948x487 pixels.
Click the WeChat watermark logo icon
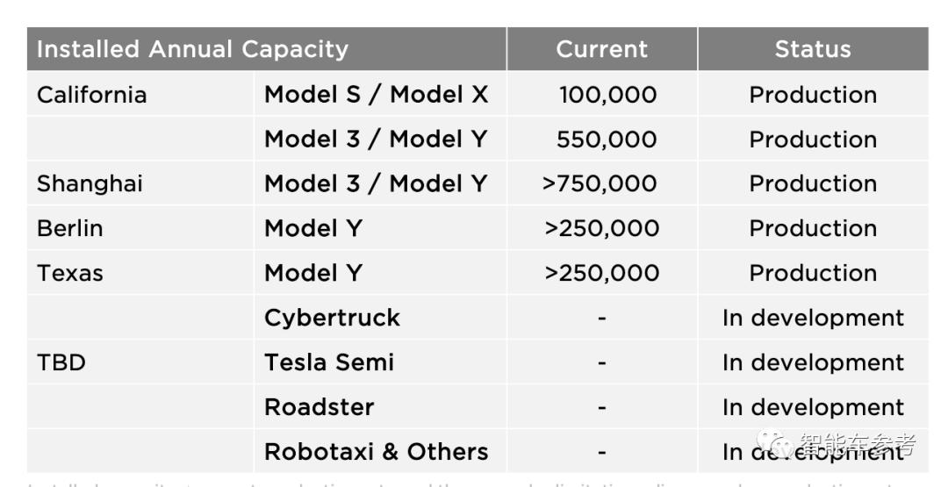point(776,443)
